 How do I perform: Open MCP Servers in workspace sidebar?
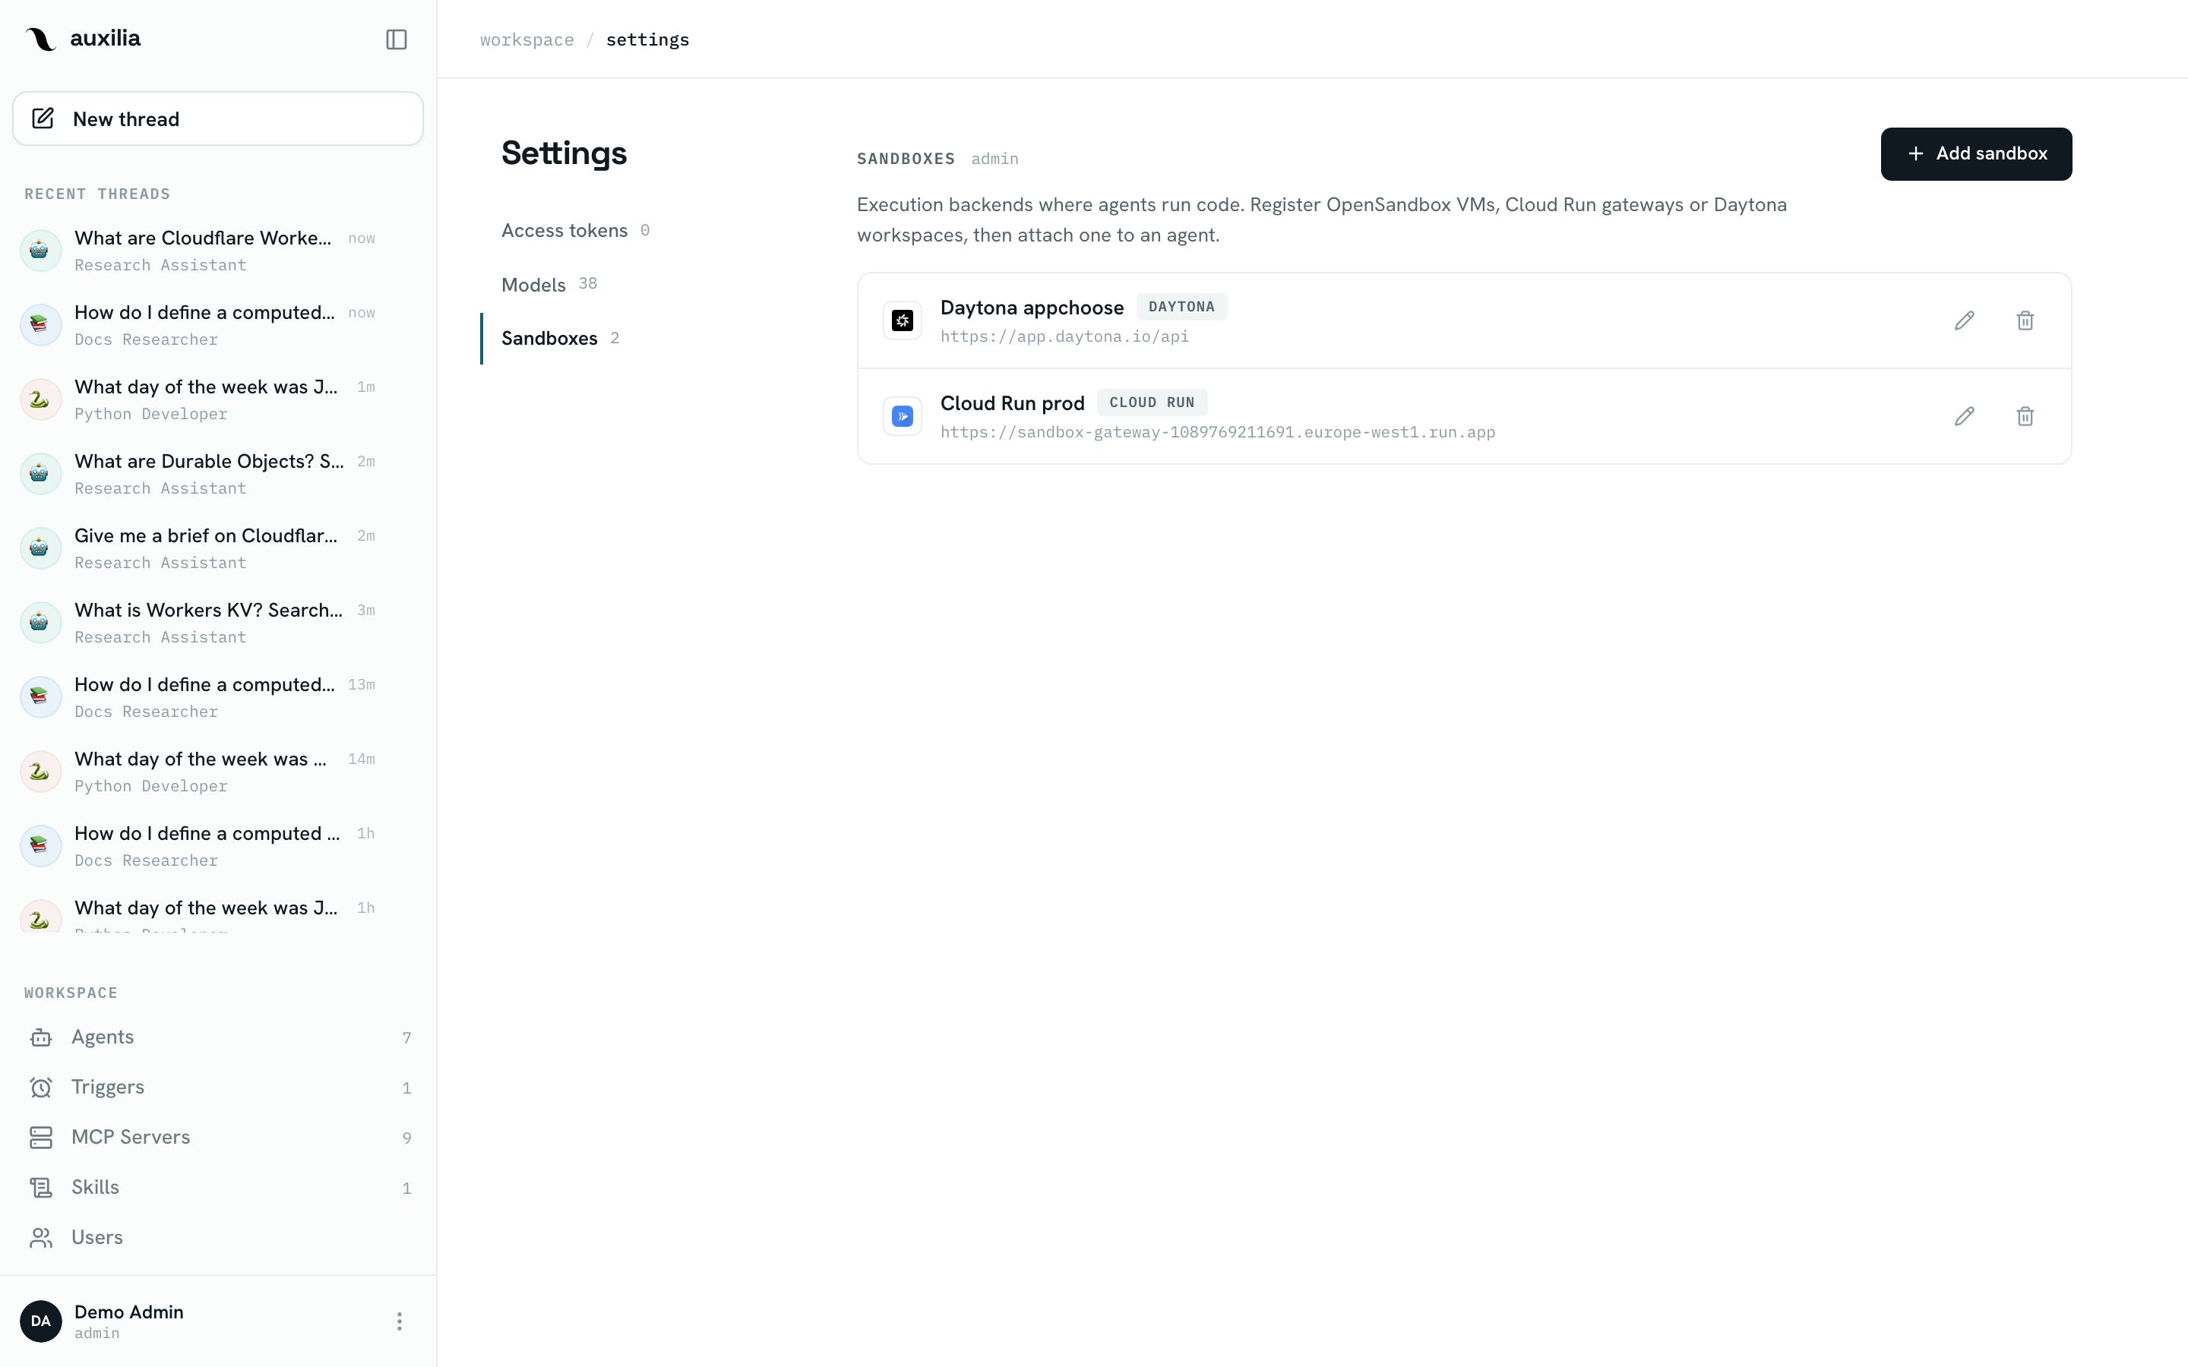pyautogui.click(x=218, y=1138)
